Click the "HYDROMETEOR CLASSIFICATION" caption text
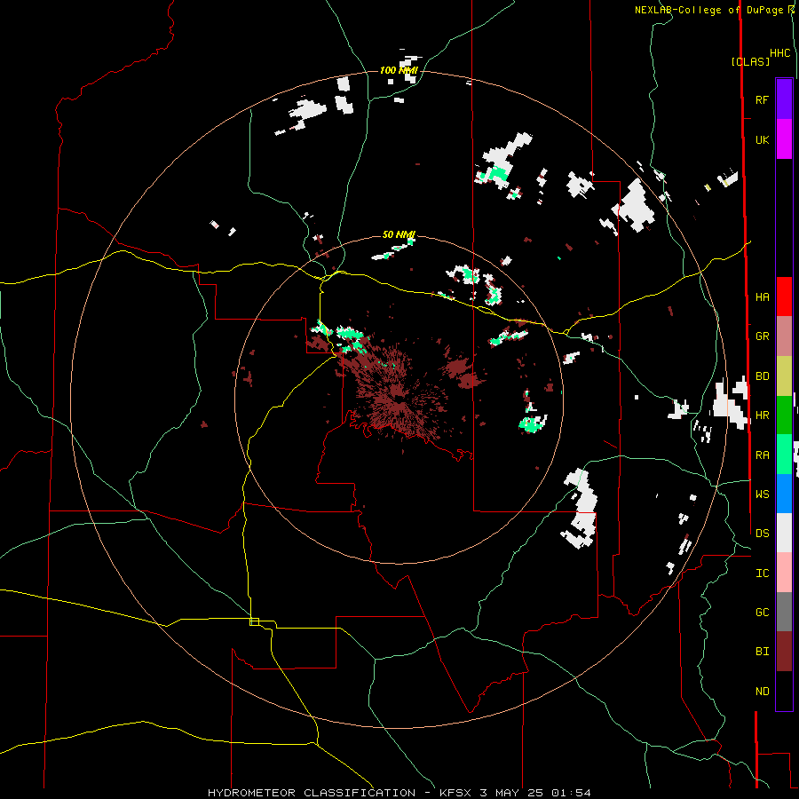Viewport: 799px width, 799px height. [x=312, y=793]
